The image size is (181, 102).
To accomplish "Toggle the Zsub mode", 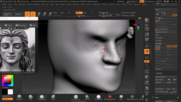I will 85,13.
